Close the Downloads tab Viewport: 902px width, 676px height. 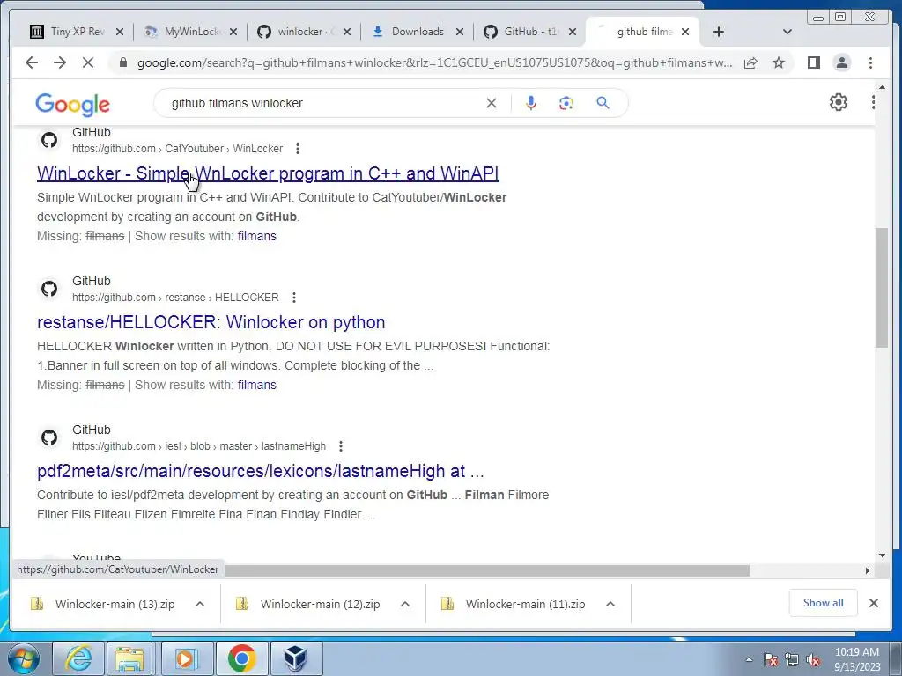click(x=460, y=32)
